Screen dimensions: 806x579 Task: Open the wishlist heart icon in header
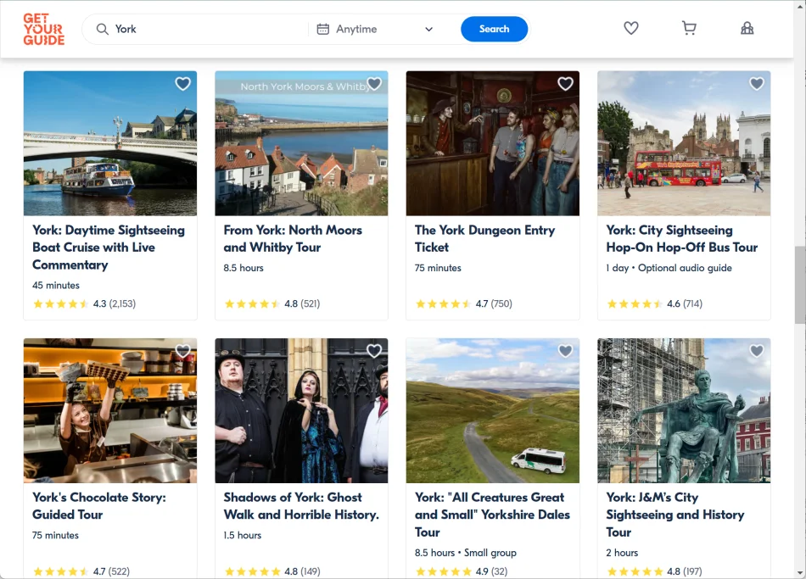coord(630,29)
